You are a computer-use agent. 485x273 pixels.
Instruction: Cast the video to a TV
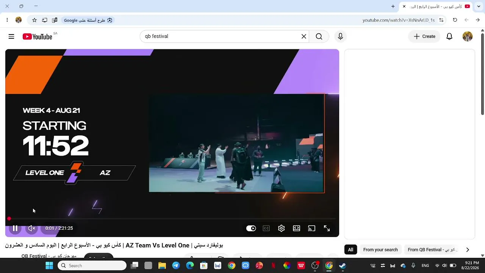311,228
